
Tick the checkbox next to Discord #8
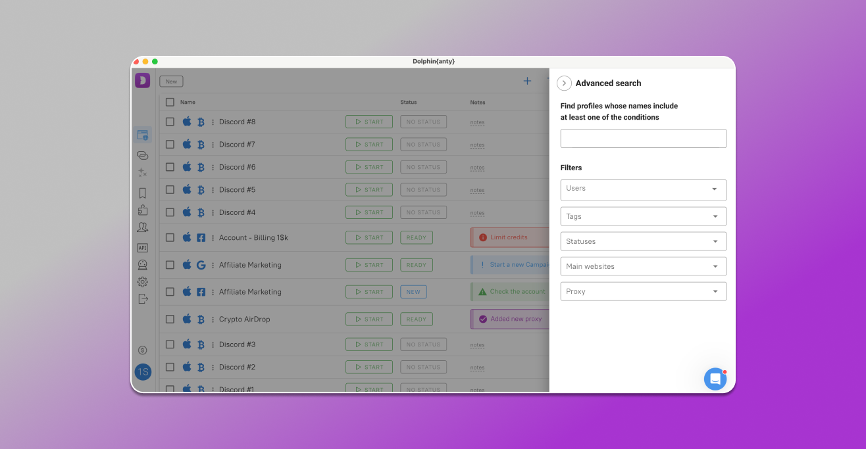point(170,122)
